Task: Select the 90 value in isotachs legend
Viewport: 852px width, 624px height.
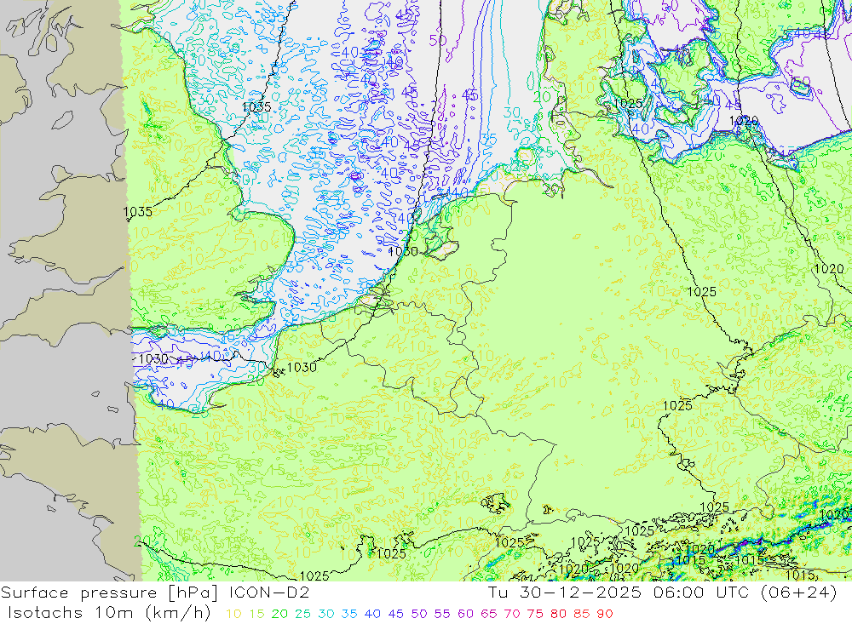Action: [605, 615]
